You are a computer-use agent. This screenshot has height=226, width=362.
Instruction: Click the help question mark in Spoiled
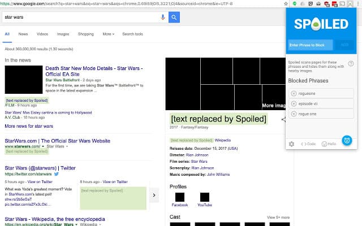(351, 64)
